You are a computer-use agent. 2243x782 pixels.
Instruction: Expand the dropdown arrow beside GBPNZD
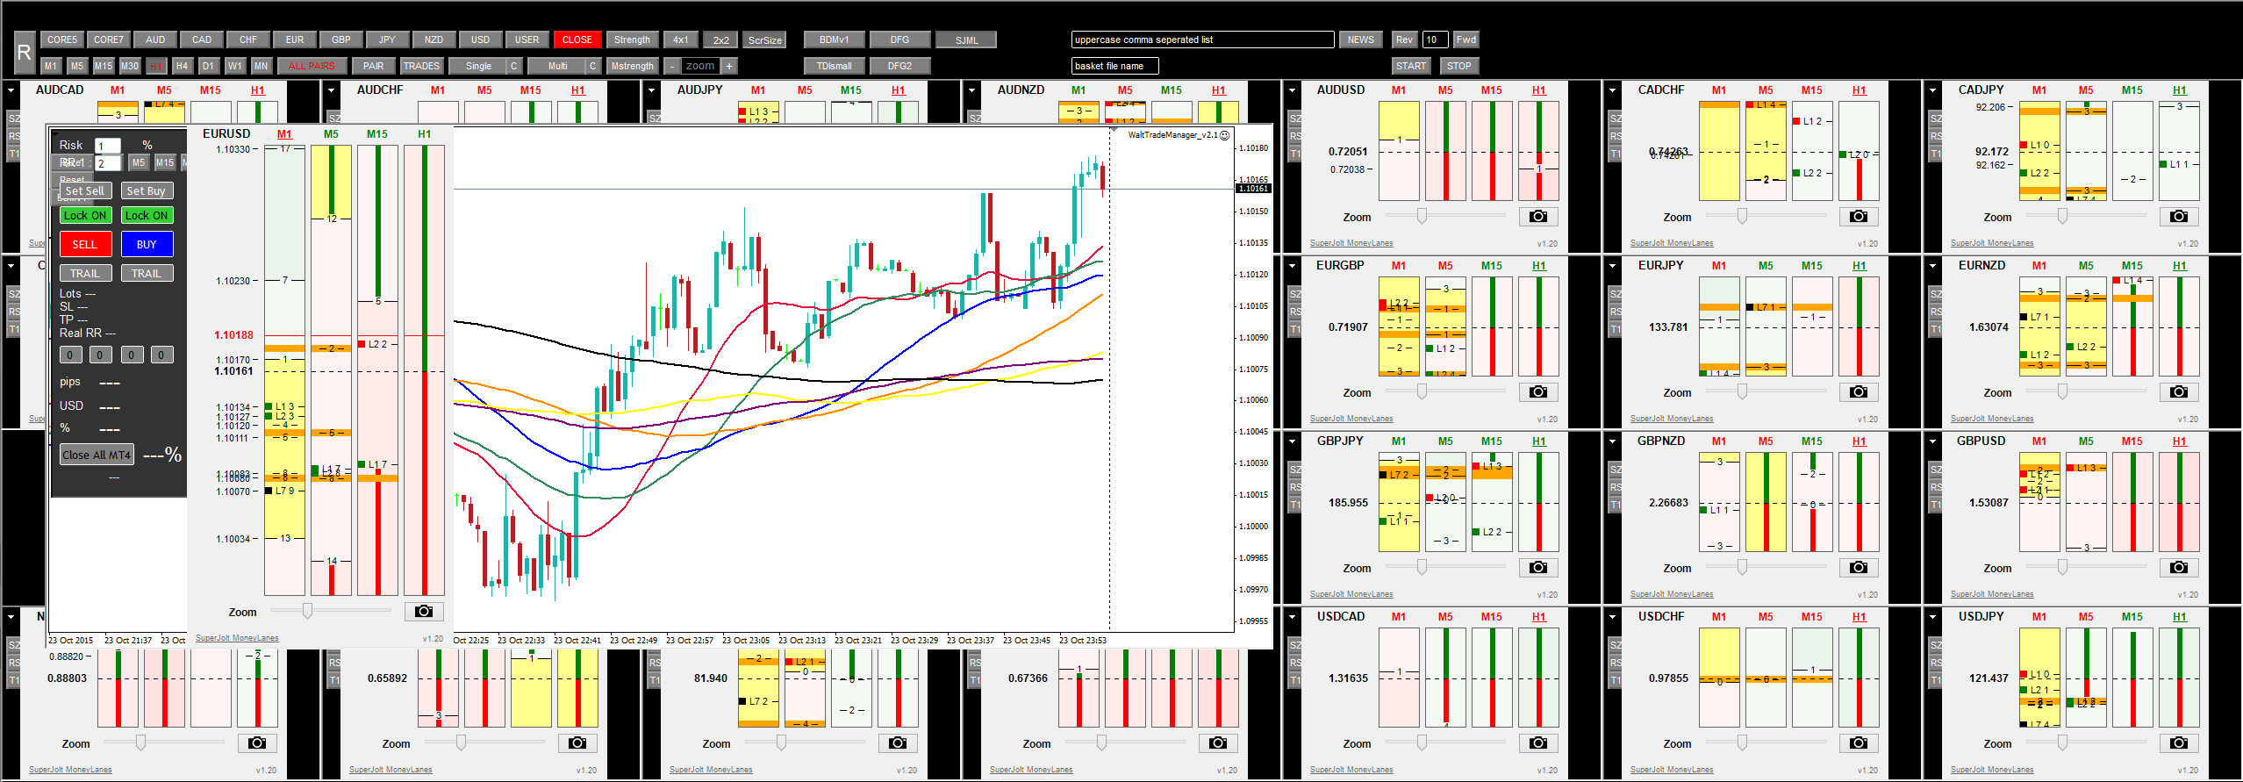tap(1613, 441)
